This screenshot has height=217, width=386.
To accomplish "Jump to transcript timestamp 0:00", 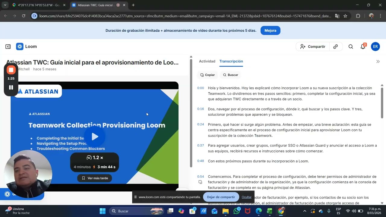I will (x=201, y=88).
